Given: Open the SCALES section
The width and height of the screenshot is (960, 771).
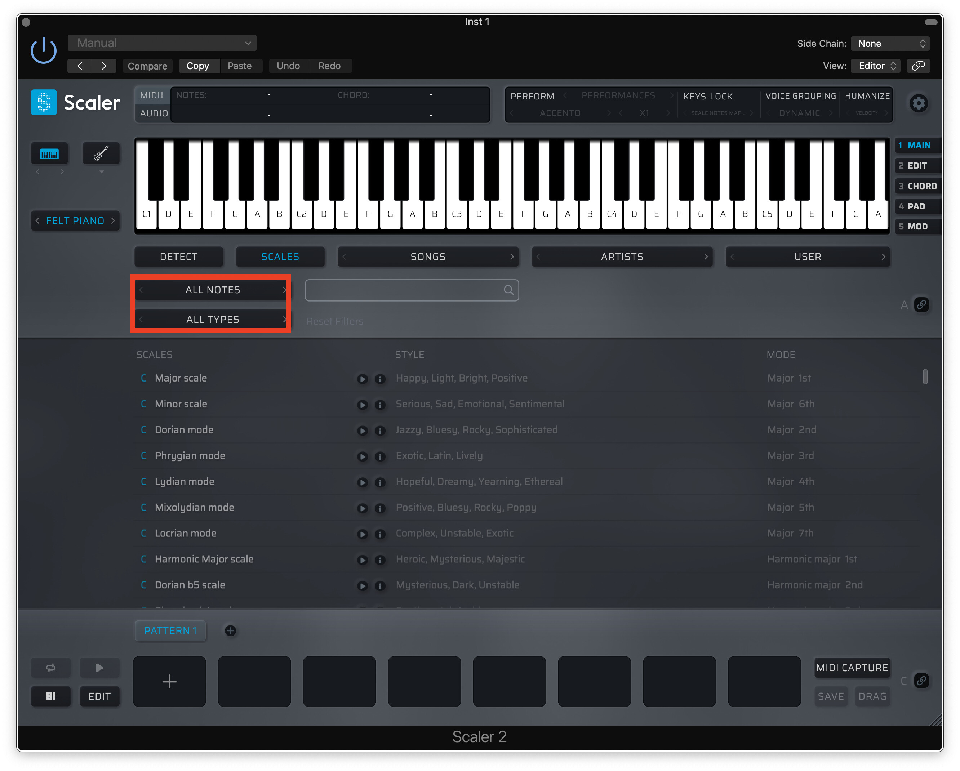Looking at the screenshot, I should (280, 257).
